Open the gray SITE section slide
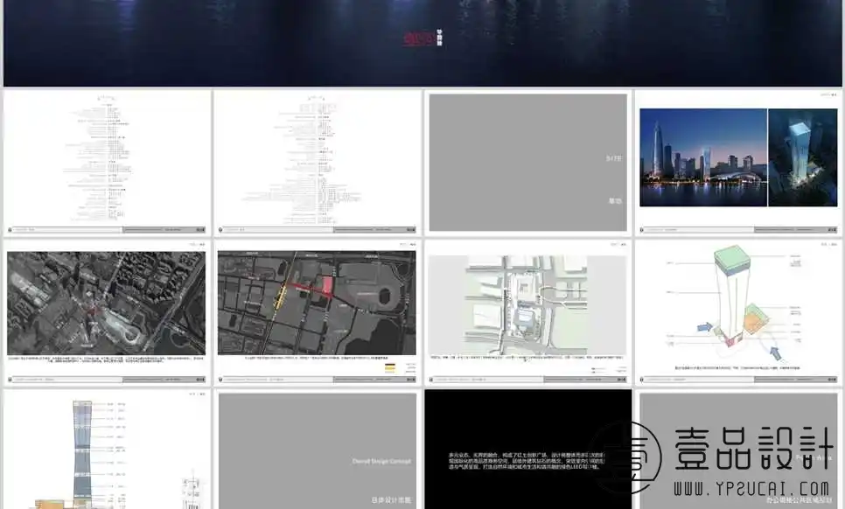 pos(527,162)
